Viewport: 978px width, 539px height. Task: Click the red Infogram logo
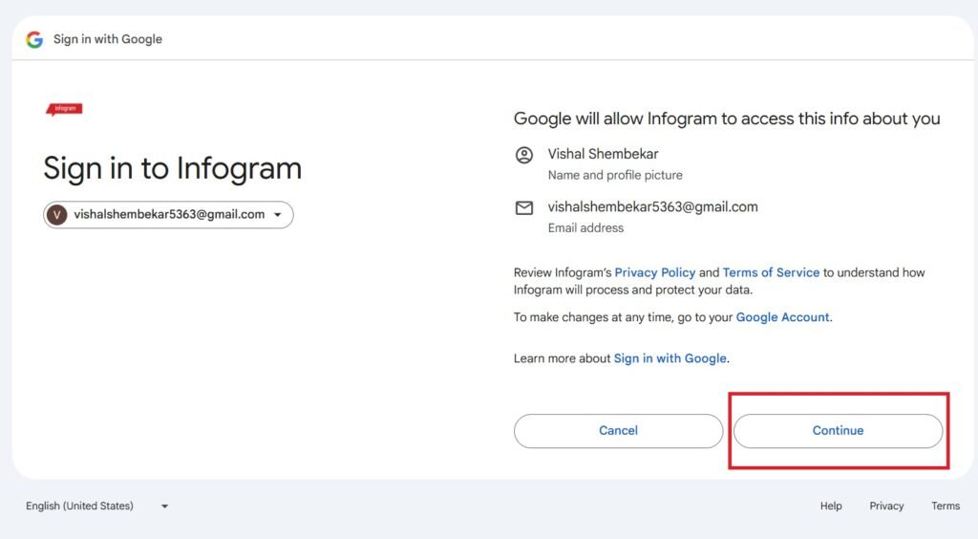pyautogui.click(x=64, y=109)
